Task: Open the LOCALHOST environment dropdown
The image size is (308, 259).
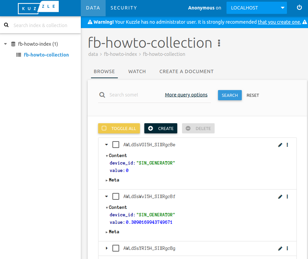Action: pyautogui.click(x=256, y=8)
